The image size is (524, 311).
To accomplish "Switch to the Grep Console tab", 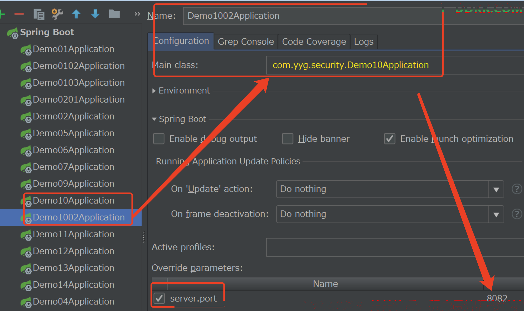I will (x=246, y=42).
